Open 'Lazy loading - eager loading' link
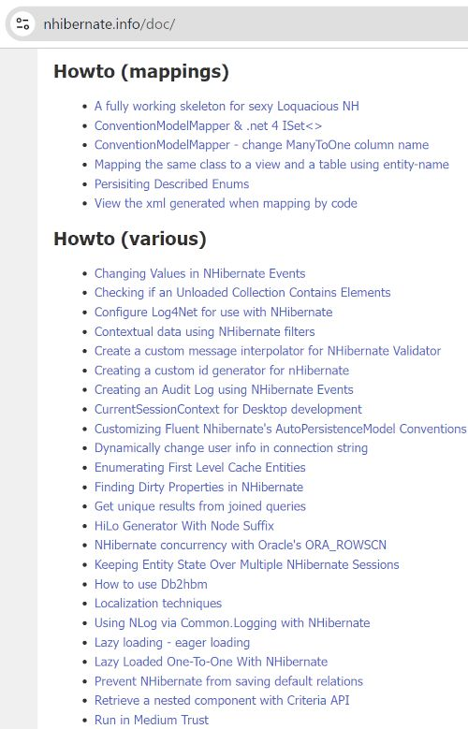The height and width of the screenshot is (729, 468). coord(172,643)
